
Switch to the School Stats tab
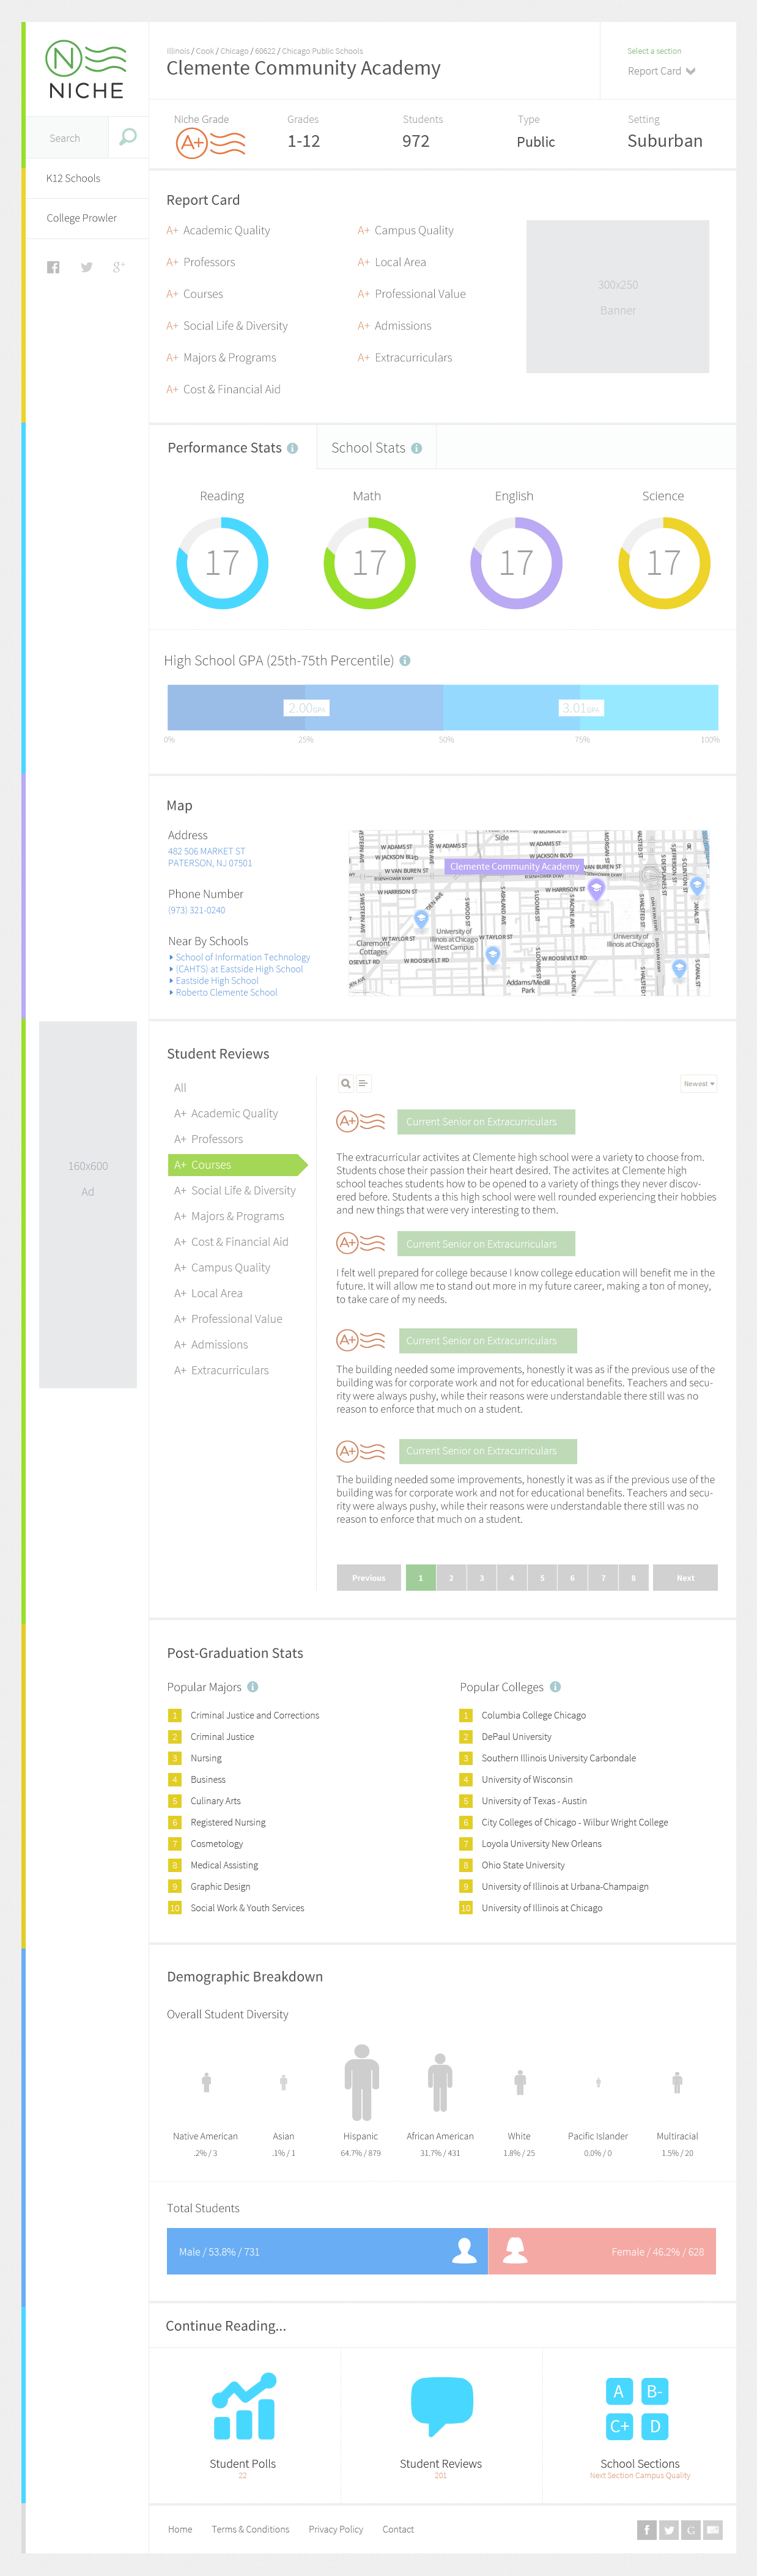click(376, 448)
